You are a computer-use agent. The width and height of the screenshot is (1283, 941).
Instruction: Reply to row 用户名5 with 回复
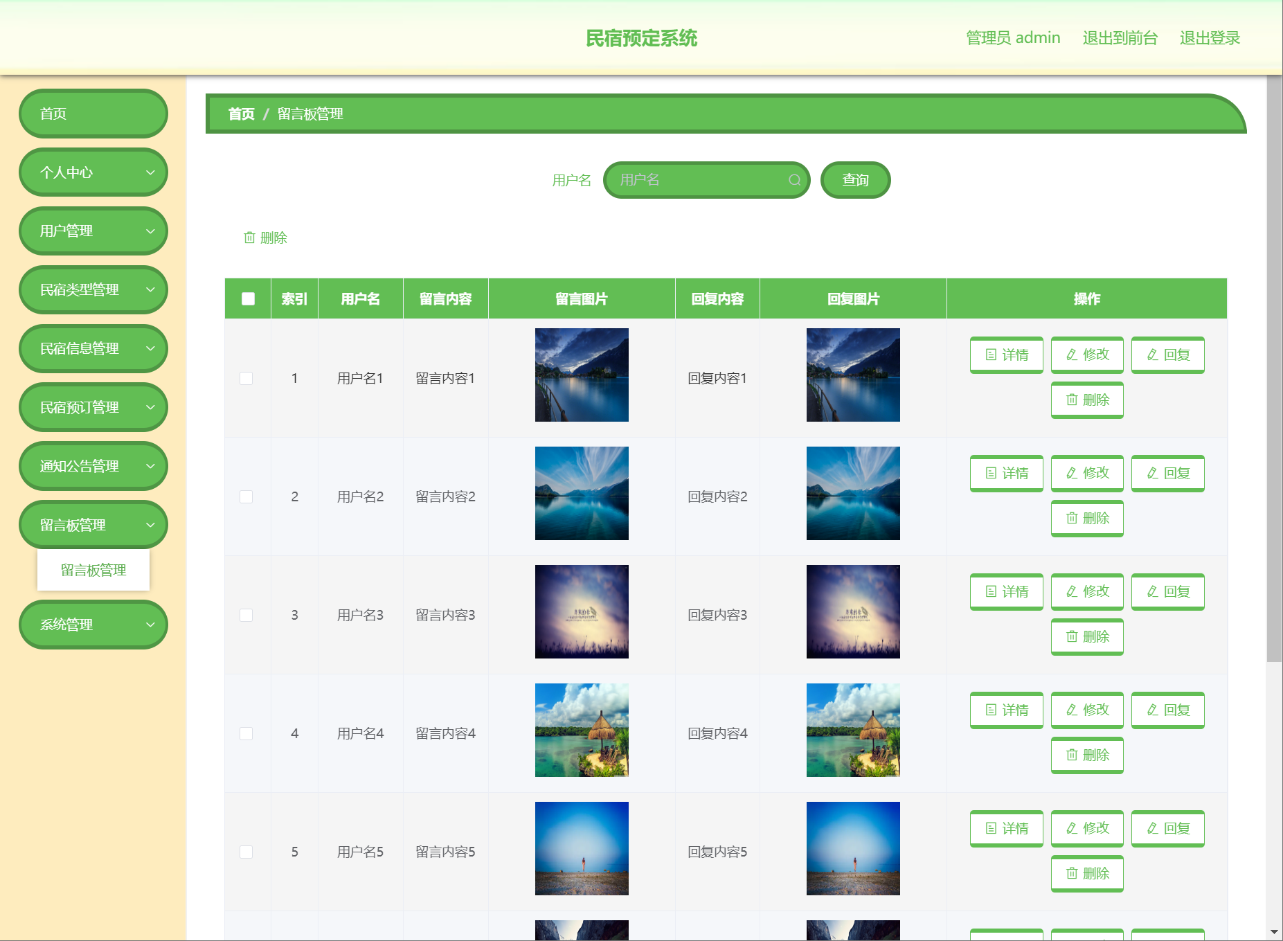(1167, 828)
